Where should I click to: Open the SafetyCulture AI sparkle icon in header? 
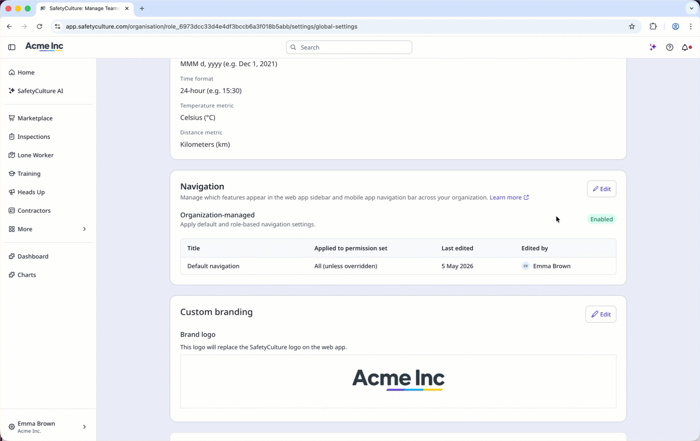[x=653, y=47]
